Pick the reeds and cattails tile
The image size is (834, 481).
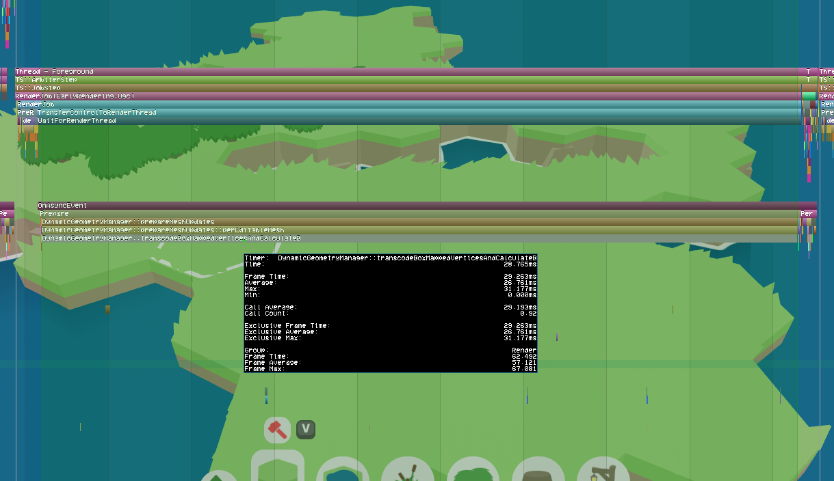408,469
